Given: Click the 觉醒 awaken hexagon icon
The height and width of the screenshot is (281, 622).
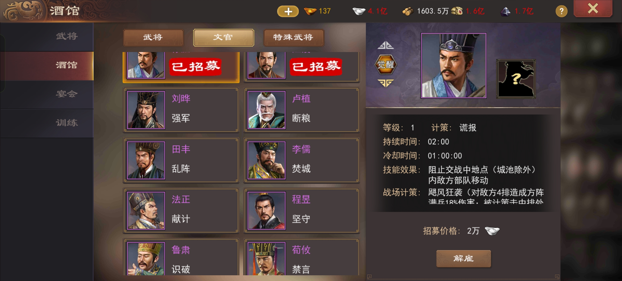Looking at the screenshot, I should [386, 64].
